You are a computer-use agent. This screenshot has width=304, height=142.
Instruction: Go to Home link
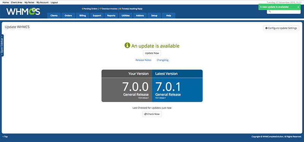pyautogui.click(x=5, y=3)
